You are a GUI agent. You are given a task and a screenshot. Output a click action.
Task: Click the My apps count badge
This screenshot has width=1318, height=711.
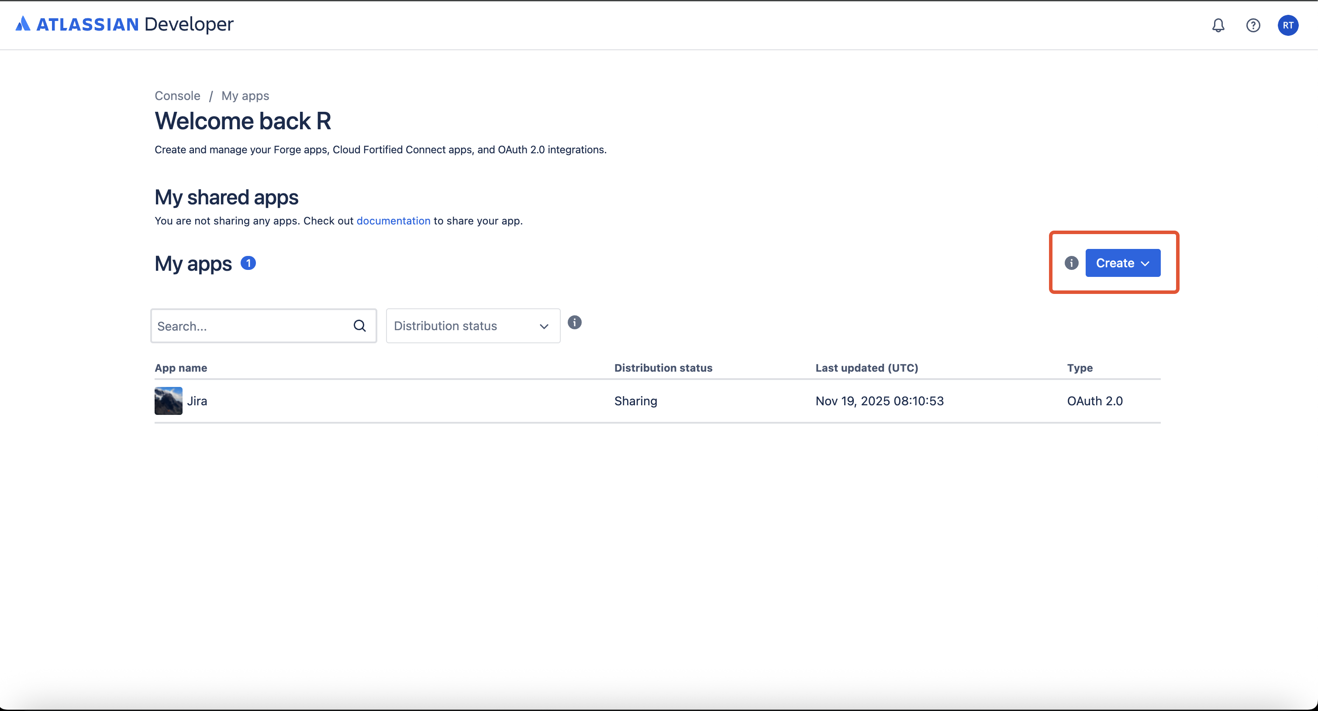pyautogui.click(x=248, y=263)
